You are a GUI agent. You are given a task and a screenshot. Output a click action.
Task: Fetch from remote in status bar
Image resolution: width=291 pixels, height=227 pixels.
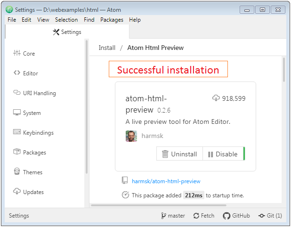(x=204, y=216)
